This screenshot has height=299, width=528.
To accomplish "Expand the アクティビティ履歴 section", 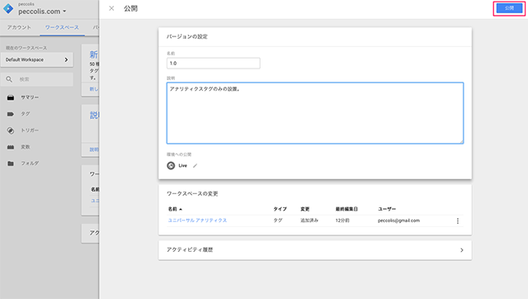I will (x=315, y=250).
